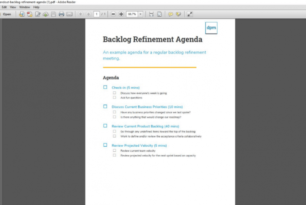The width and height of the screenshot is (306, 205).
Task: Check Review Projected Velocity checkbox
Action: 105,145
